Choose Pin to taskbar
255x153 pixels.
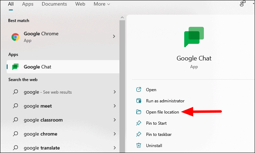(159, 134)
